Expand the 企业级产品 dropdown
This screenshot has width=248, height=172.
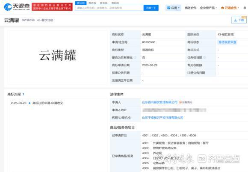tap(208, 8)
